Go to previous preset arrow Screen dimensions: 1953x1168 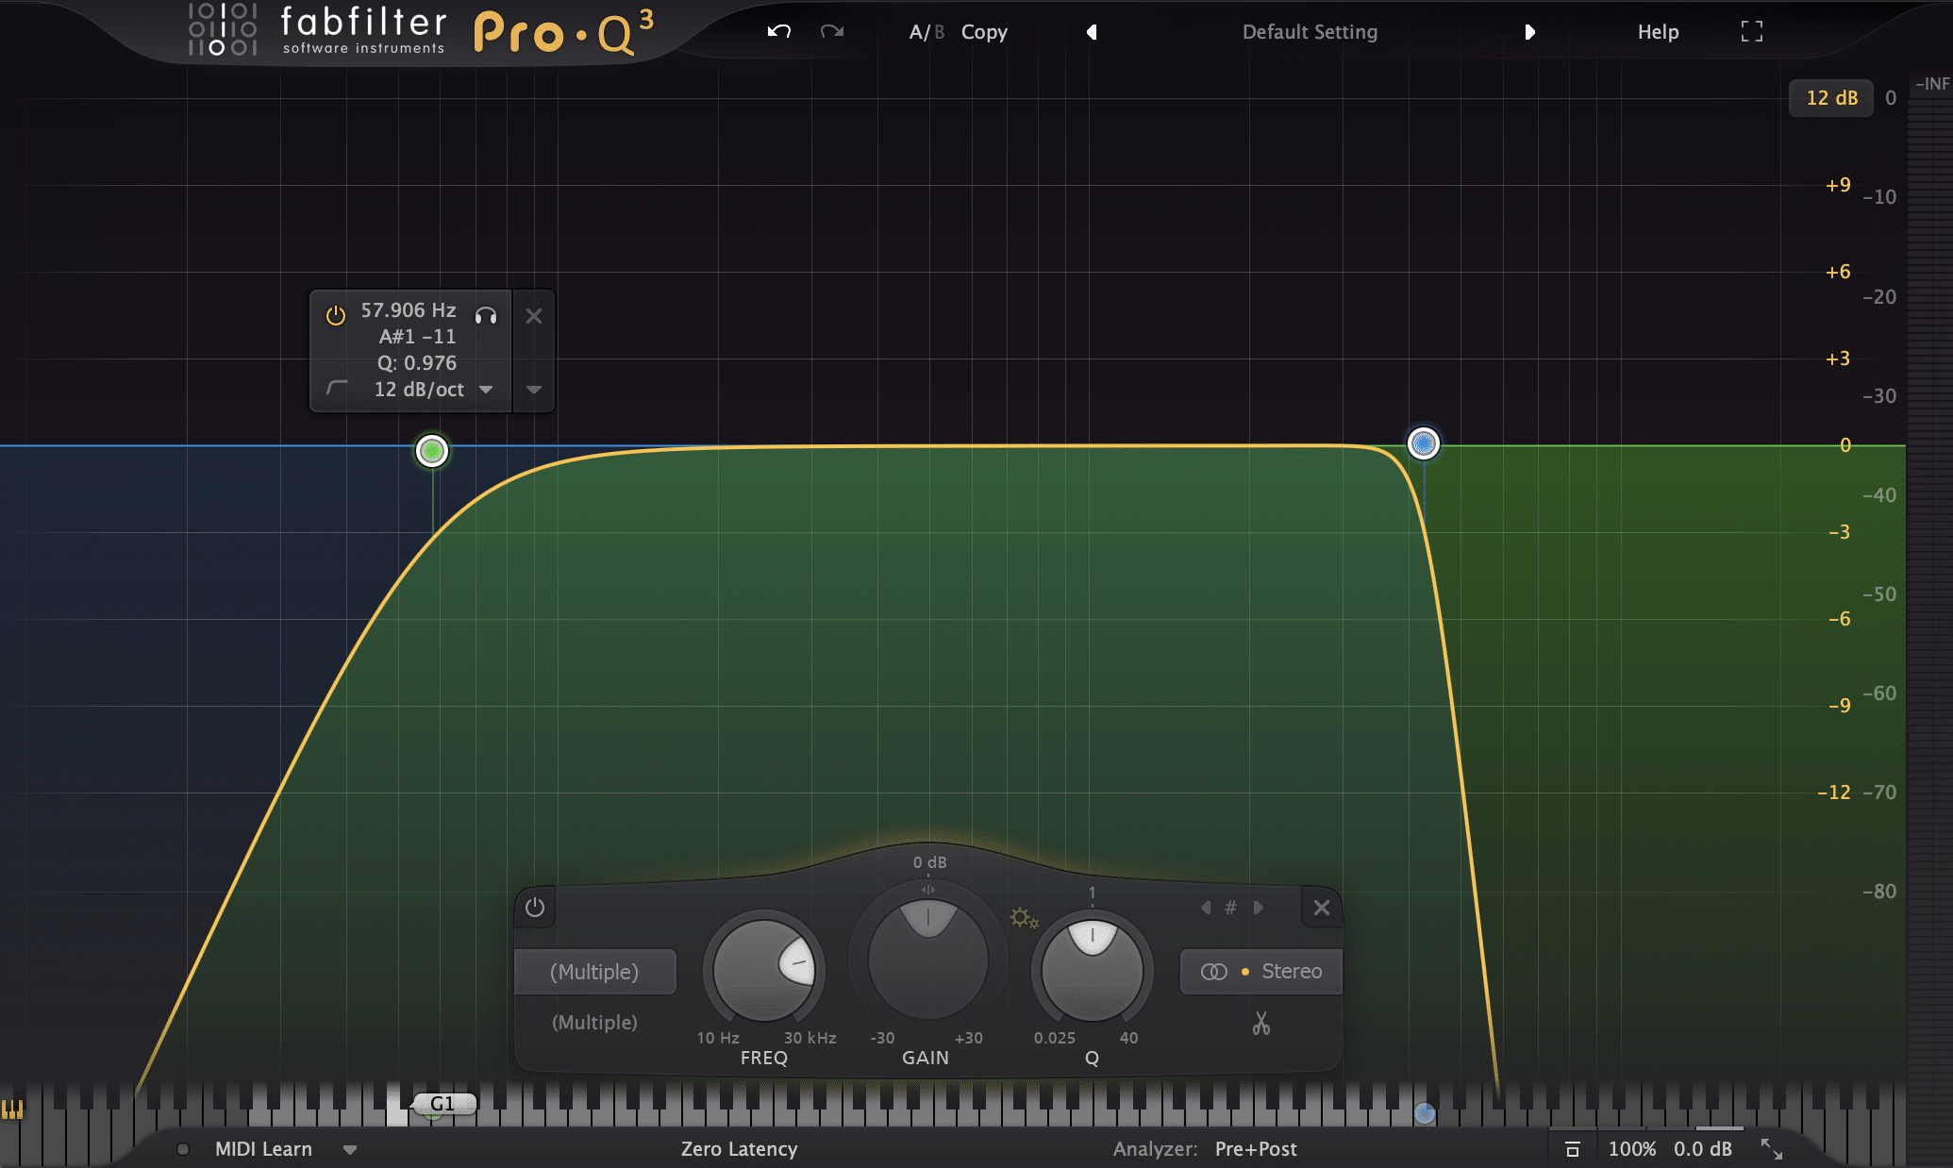[1092, 32]
